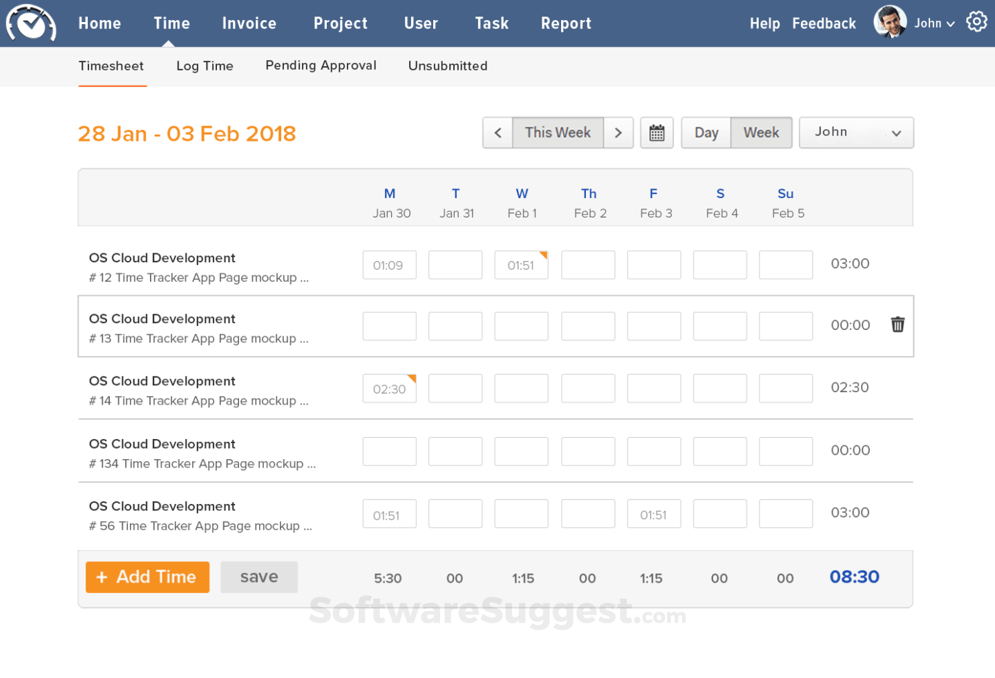Viewport: 995px width, 678px height.
Task: Click the Wednesday 01:51 time input field
Action: click(521, 264)
